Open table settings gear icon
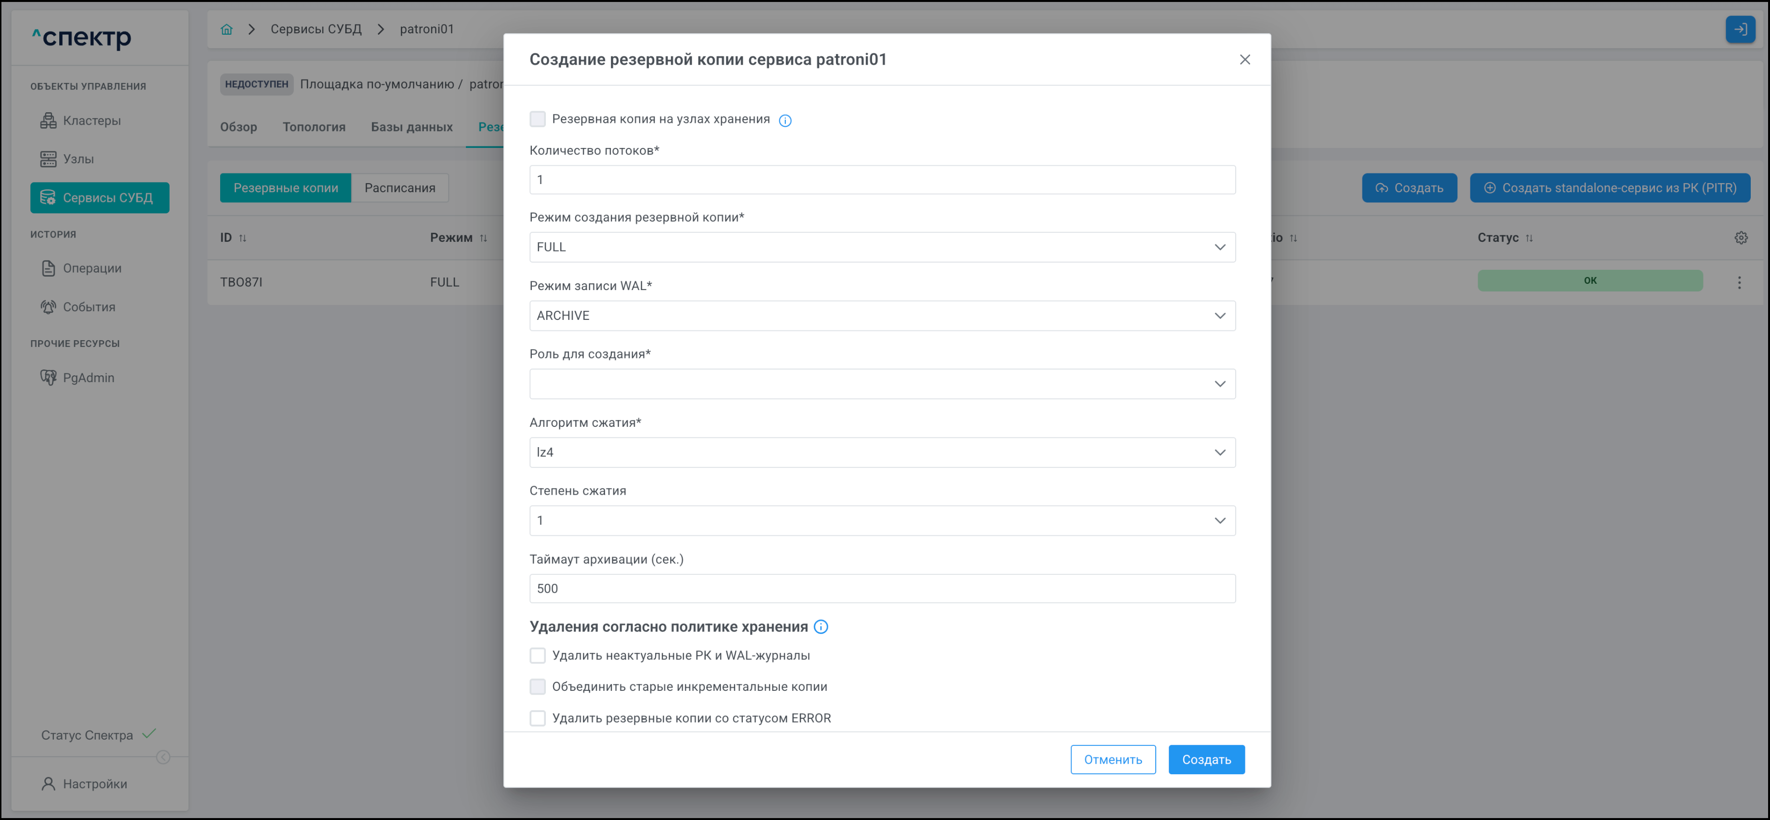The height and width of the screenshot is (820, 1770). (x=1741, y=238)
